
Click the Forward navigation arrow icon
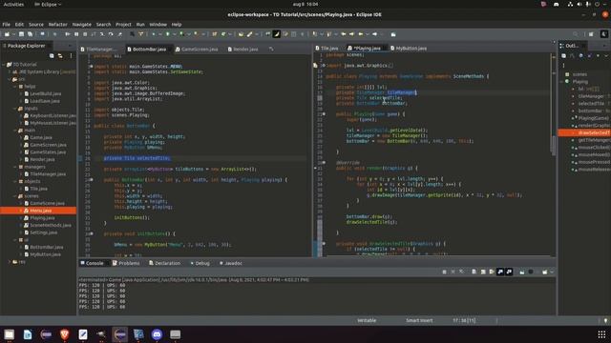point(374,34)
